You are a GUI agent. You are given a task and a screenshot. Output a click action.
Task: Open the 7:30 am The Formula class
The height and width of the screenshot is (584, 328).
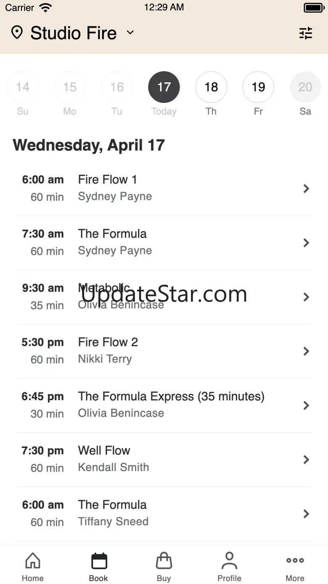[164, 243]
